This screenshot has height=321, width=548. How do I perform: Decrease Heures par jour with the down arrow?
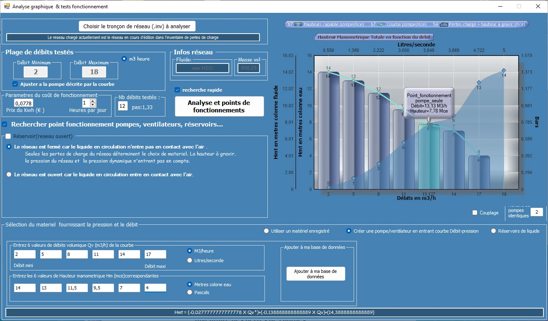pyautogui.click(x=93, y=105)
